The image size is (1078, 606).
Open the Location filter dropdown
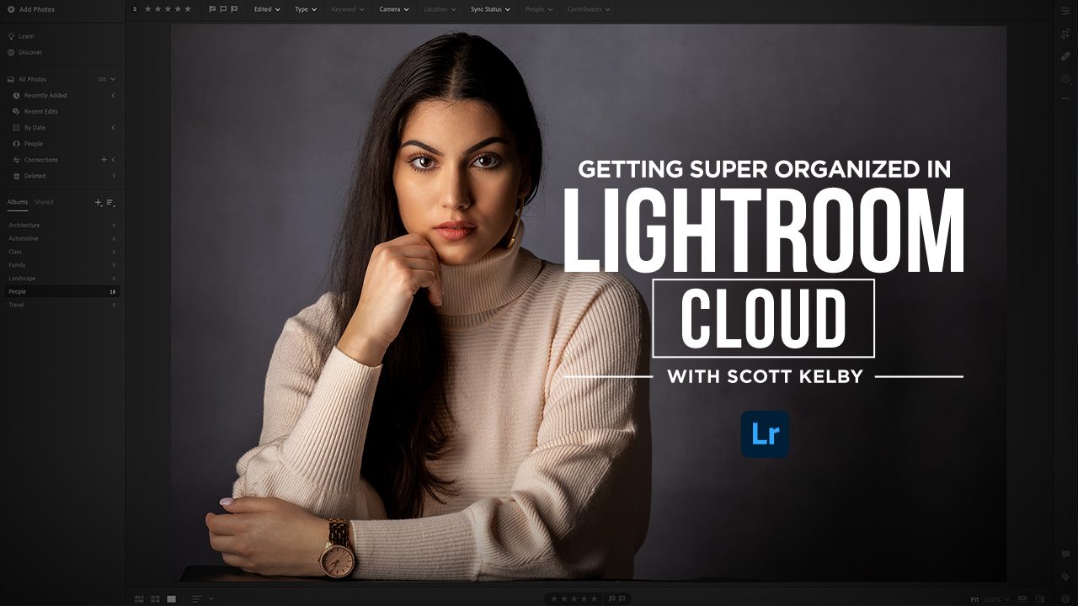440,9
